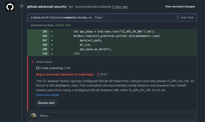This screenshot has width=205, height=122.
Task: Click the Error circle-slash icon
Action: [98, 74]
